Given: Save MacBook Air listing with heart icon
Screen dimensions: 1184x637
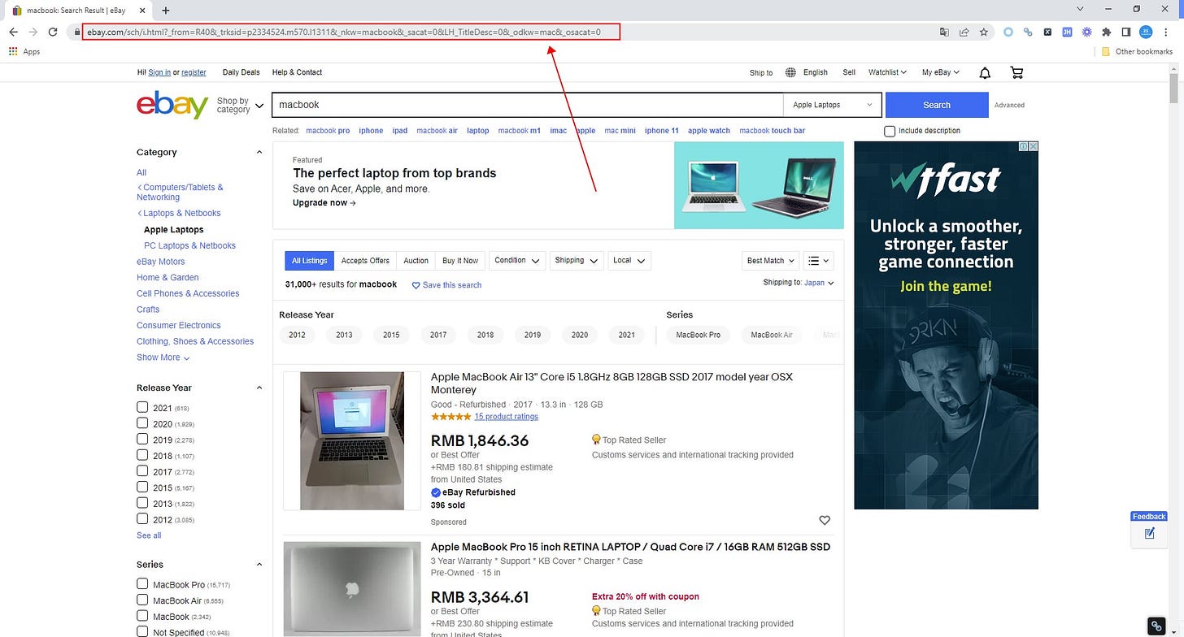Looking at the screenshot, I should [x=825, y=520].
